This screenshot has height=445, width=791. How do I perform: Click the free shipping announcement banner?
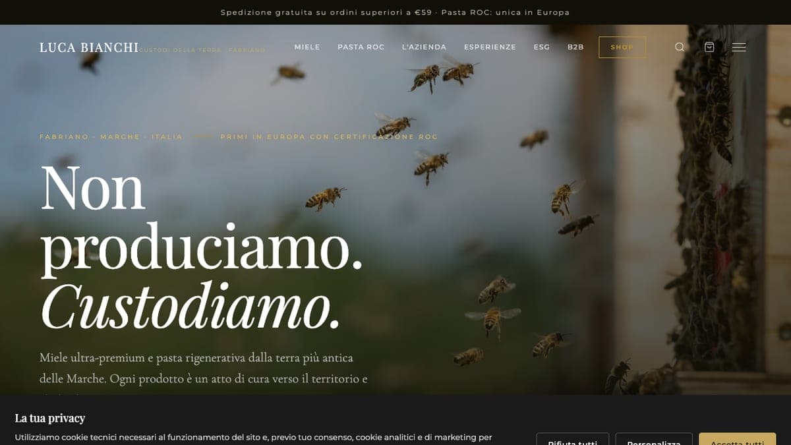(395, 13)
